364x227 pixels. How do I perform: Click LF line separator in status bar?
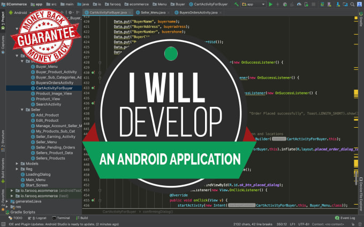point(292,224)
